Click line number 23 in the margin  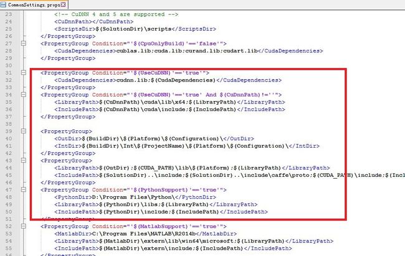(x=9, y=14)
